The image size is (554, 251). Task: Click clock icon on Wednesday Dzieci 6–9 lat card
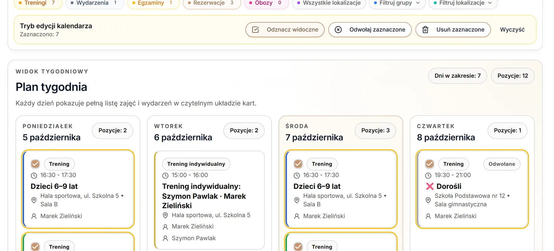[x=297, y=175]
